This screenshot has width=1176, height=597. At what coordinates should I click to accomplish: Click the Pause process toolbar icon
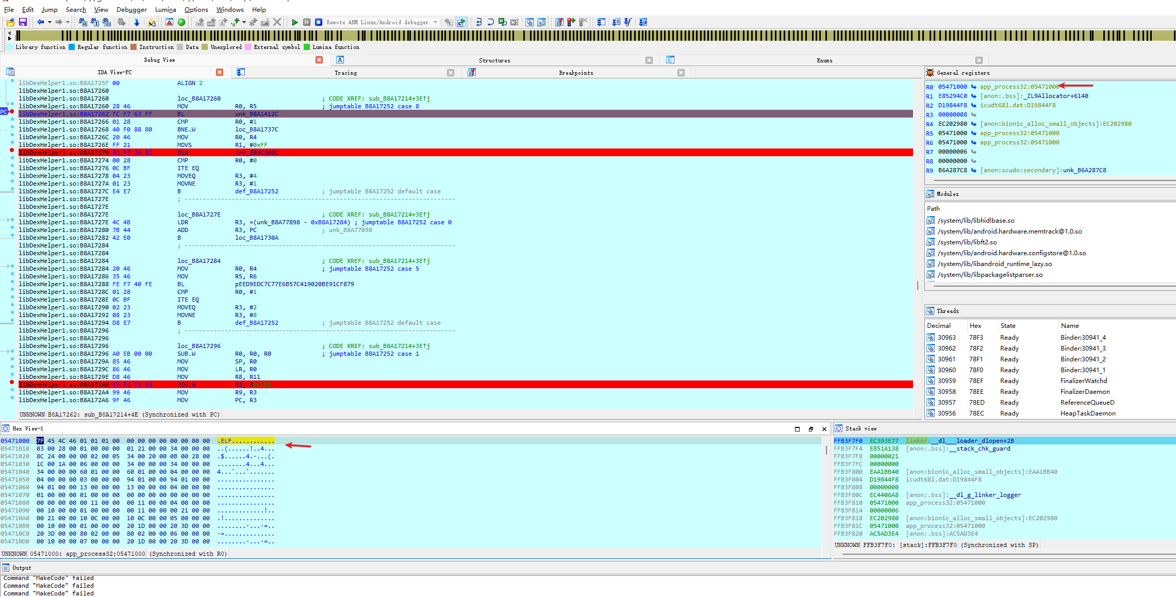pos(307,22)
